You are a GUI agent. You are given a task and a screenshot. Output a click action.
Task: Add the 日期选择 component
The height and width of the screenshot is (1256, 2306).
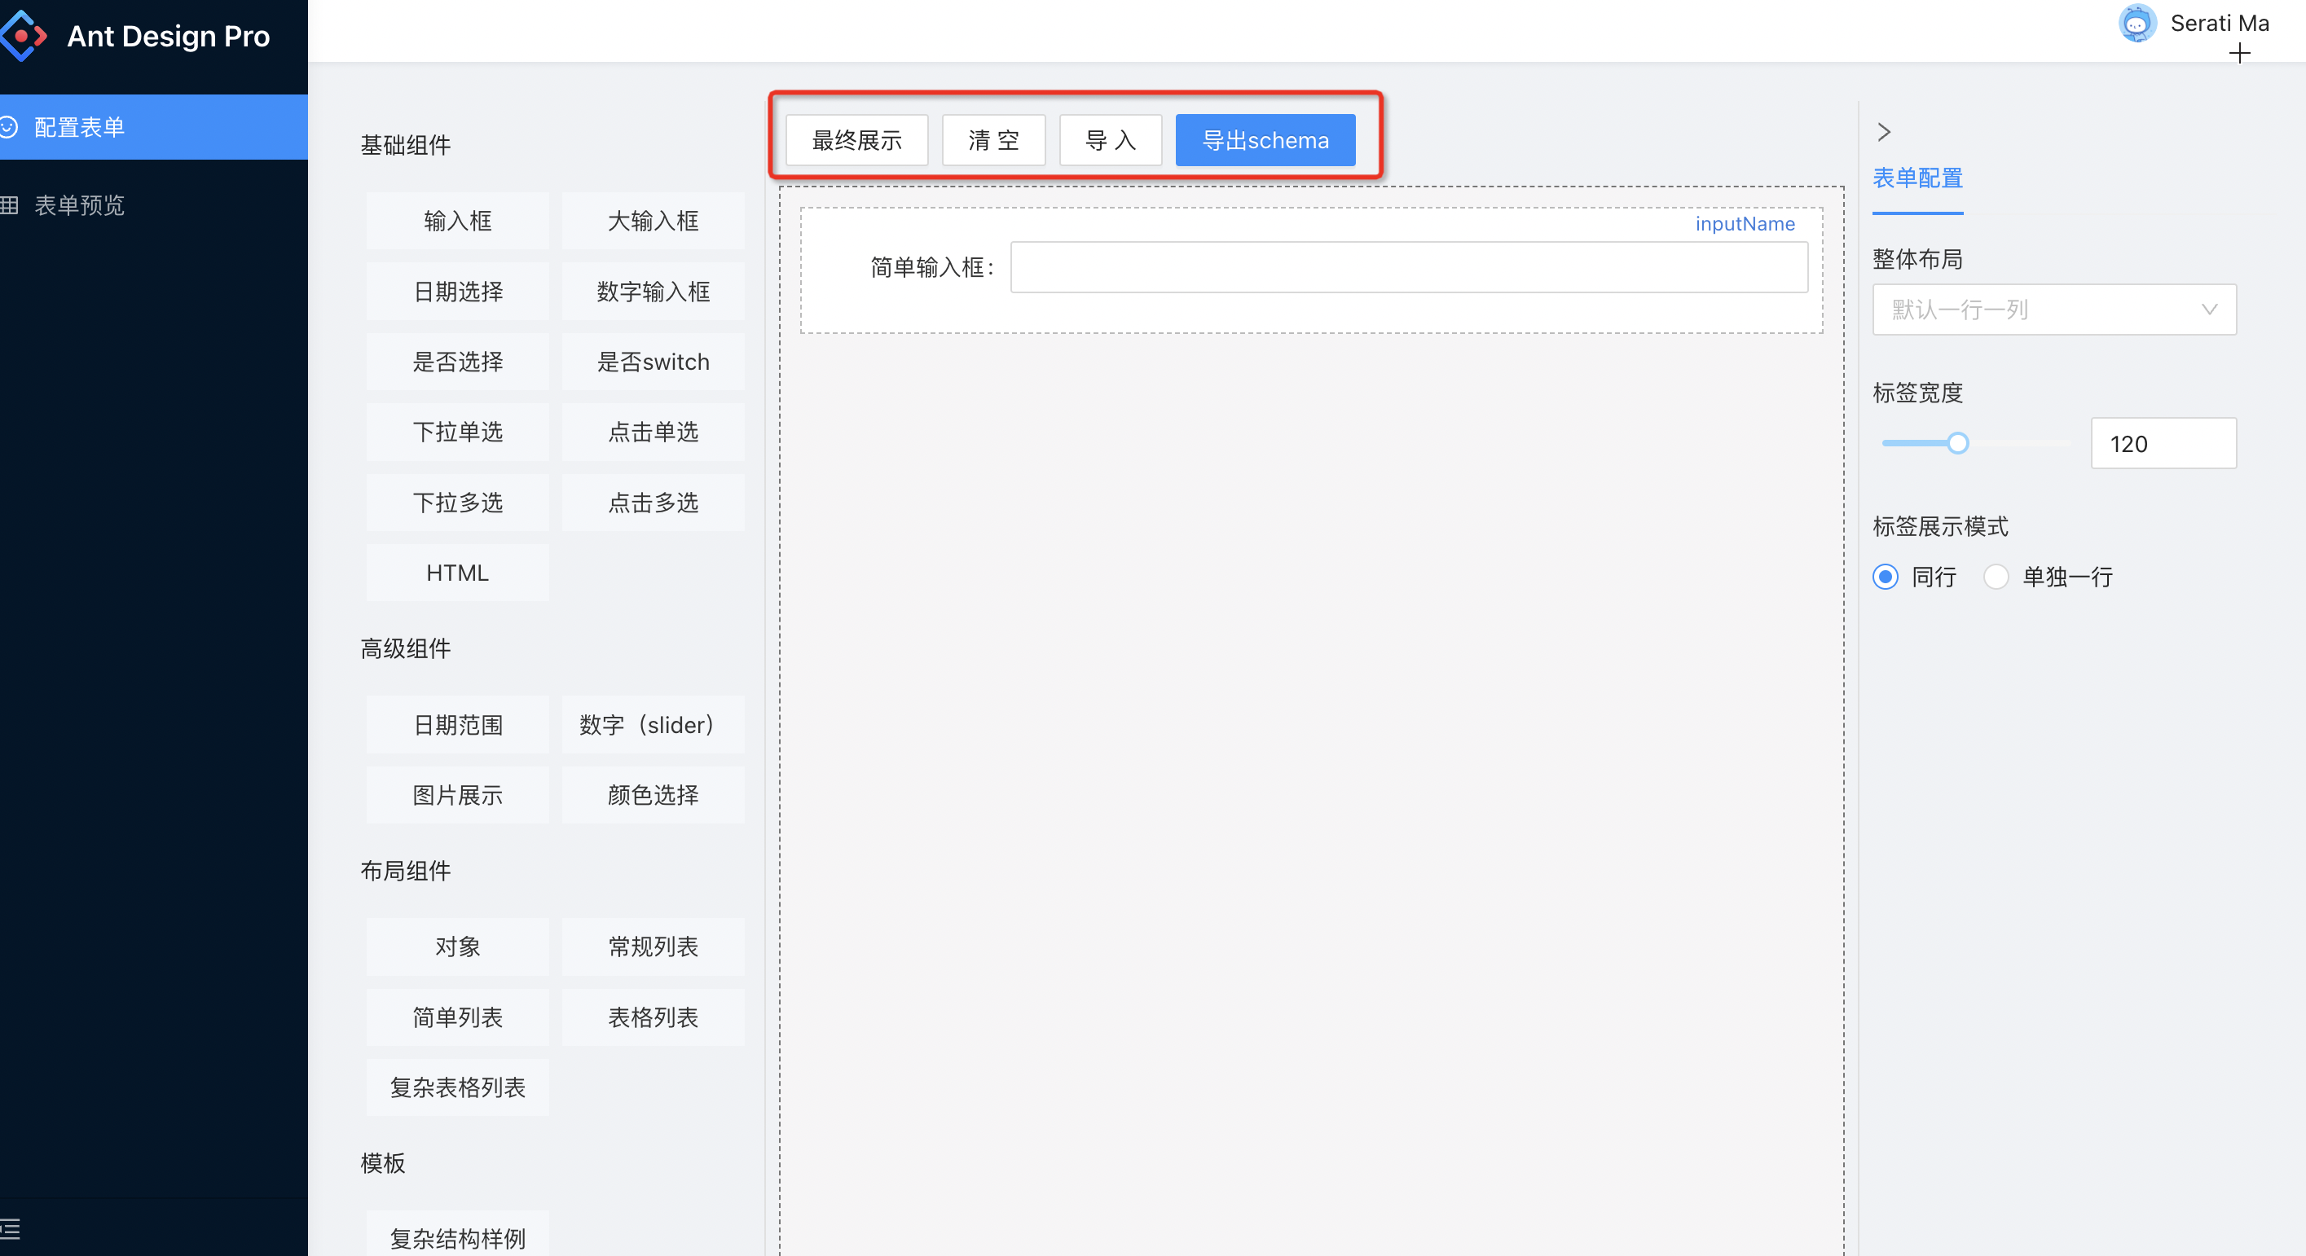coord(457,292)
